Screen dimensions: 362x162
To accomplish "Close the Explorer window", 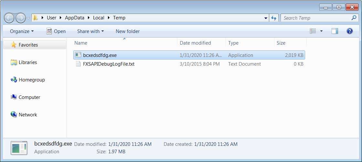I will click(352, 7).
